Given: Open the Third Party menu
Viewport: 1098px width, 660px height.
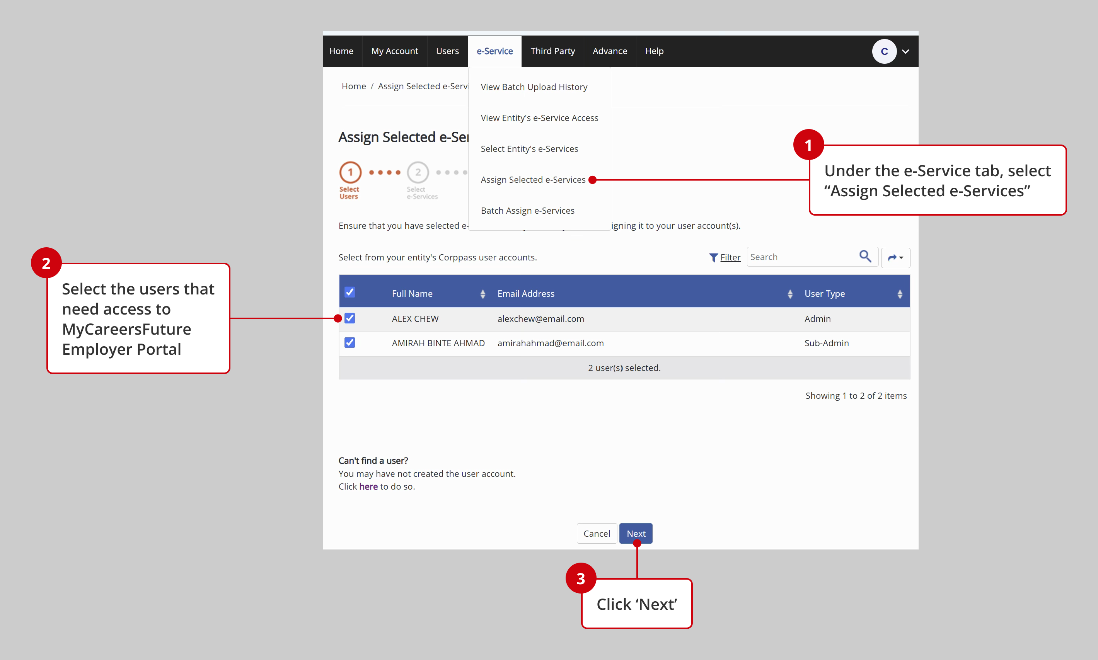Looking at the screenshot, I should (x=552, y=51).
